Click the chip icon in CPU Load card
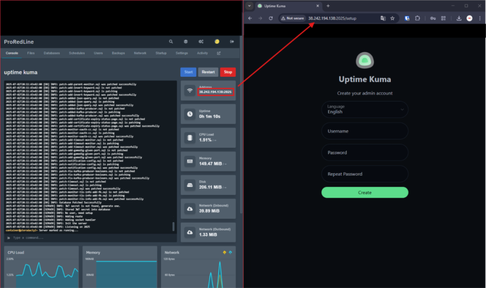The image size is (486, 288). coord(190,138)
